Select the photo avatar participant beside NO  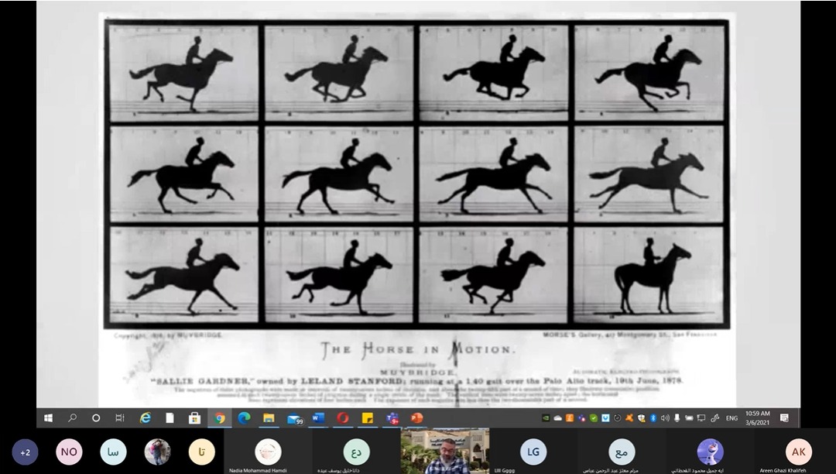(x=157, y=452)
